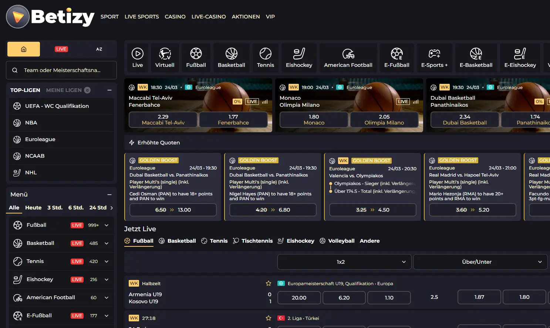Filter menu by 24 Std
This screenshot has width=550, height=328.
point(98,208)
